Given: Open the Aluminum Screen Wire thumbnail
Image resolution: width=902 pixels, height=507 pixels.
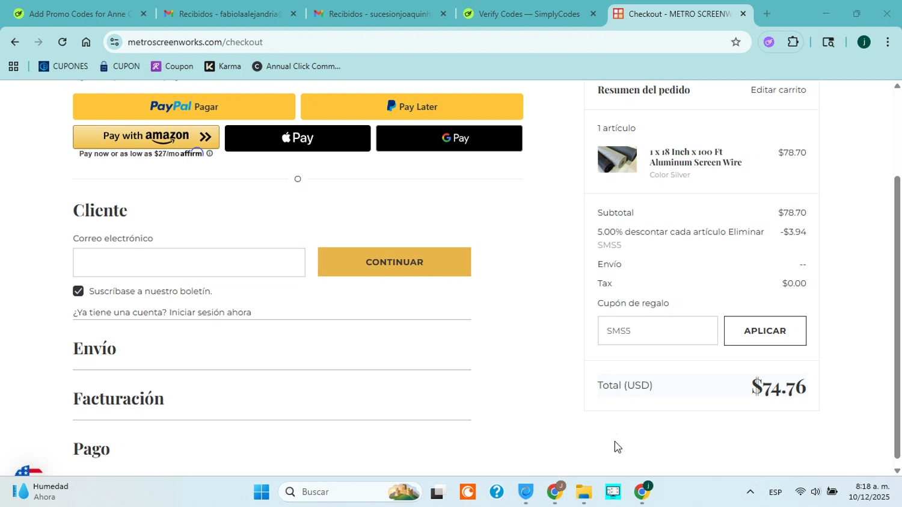Looking at the screenshot, I should 617,159.
